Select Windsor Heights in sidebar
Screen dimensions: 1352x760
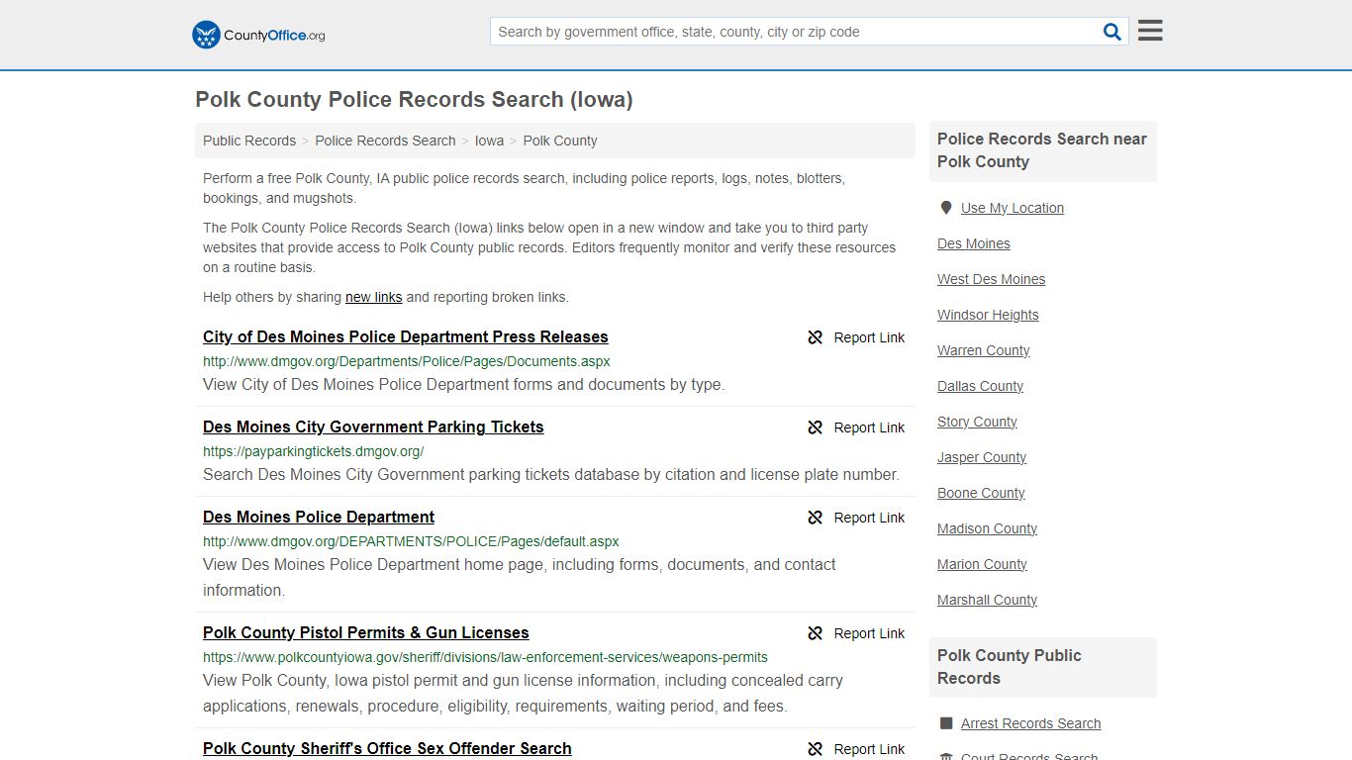988,315
